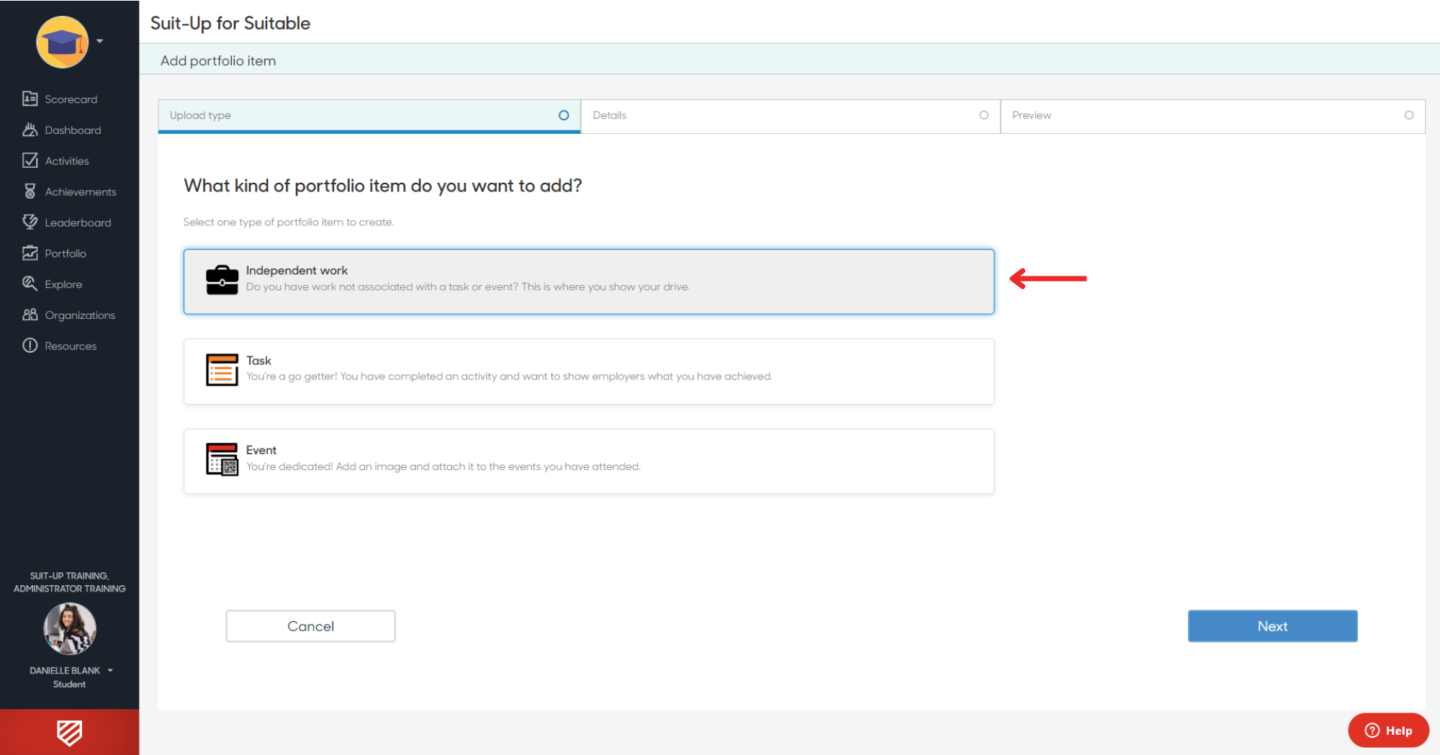Click Danielle Blank profile photo
This screenshot has height=755, width=1440.
70,628
